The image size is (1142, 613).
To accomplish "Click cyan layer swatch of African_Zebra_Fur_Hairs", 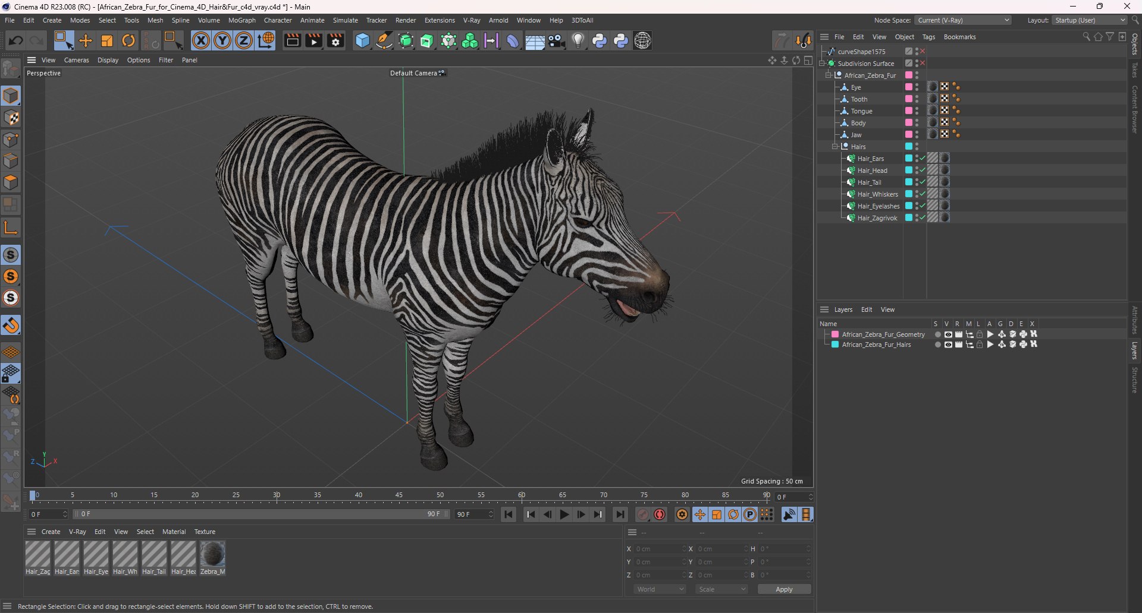I will click(835, 345).
